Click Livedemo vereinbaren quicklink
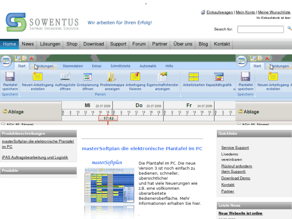This screenshot has height=219, width=292. 232,157
